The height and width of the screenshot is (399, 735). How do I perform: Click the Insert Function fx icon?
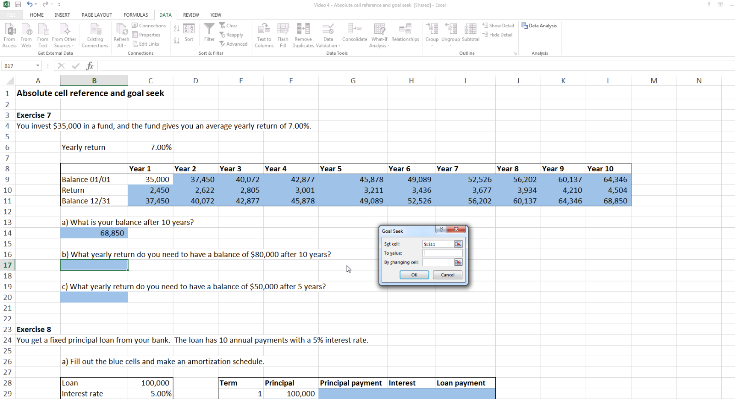click(x=90, y=66)
